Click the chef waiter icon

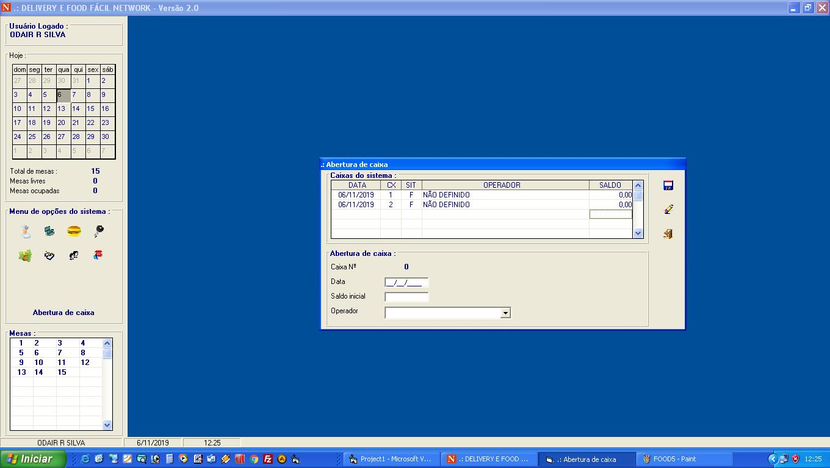coord(26,231)
